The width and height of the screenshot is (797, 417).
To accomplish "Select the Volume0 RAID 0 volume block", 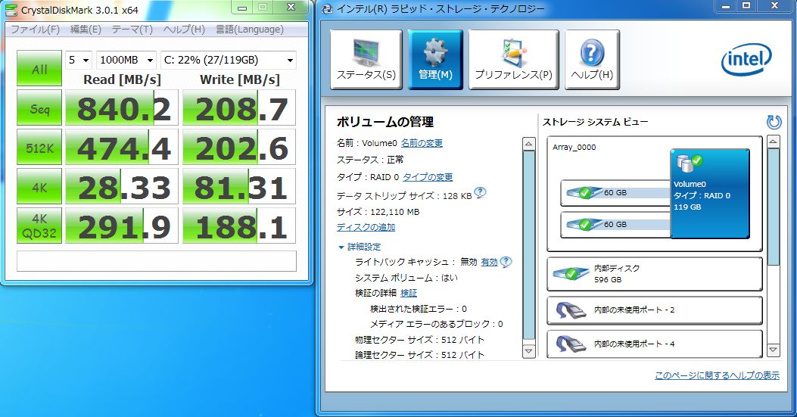I will (x=710, y=194).
